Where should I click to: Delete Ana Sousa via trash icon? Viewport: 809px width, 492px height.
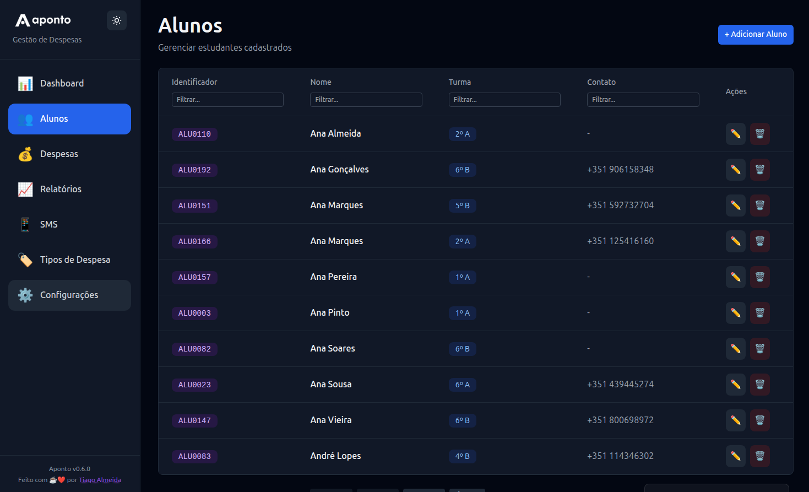point(759,385)
